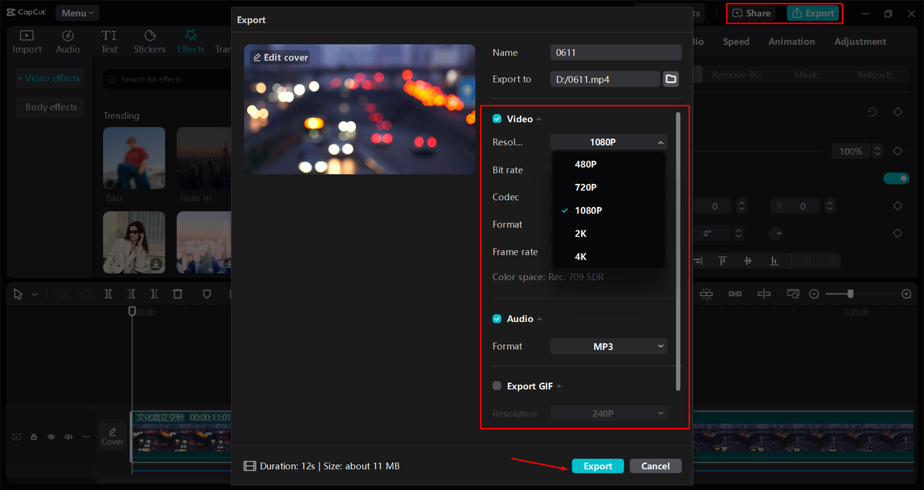Click the Cover button beside the track
924x490 pixels.
[x=112, y=437]
